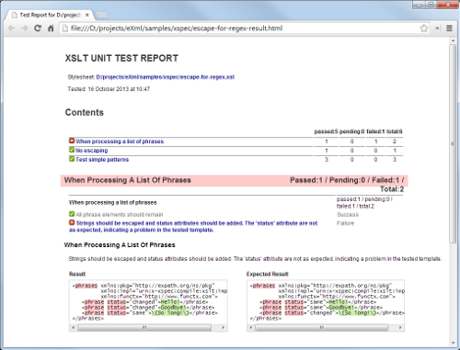This screenshot has width=460, height=350.
Task: Open the home page via house icon
Action: click(x=51, y=28)
